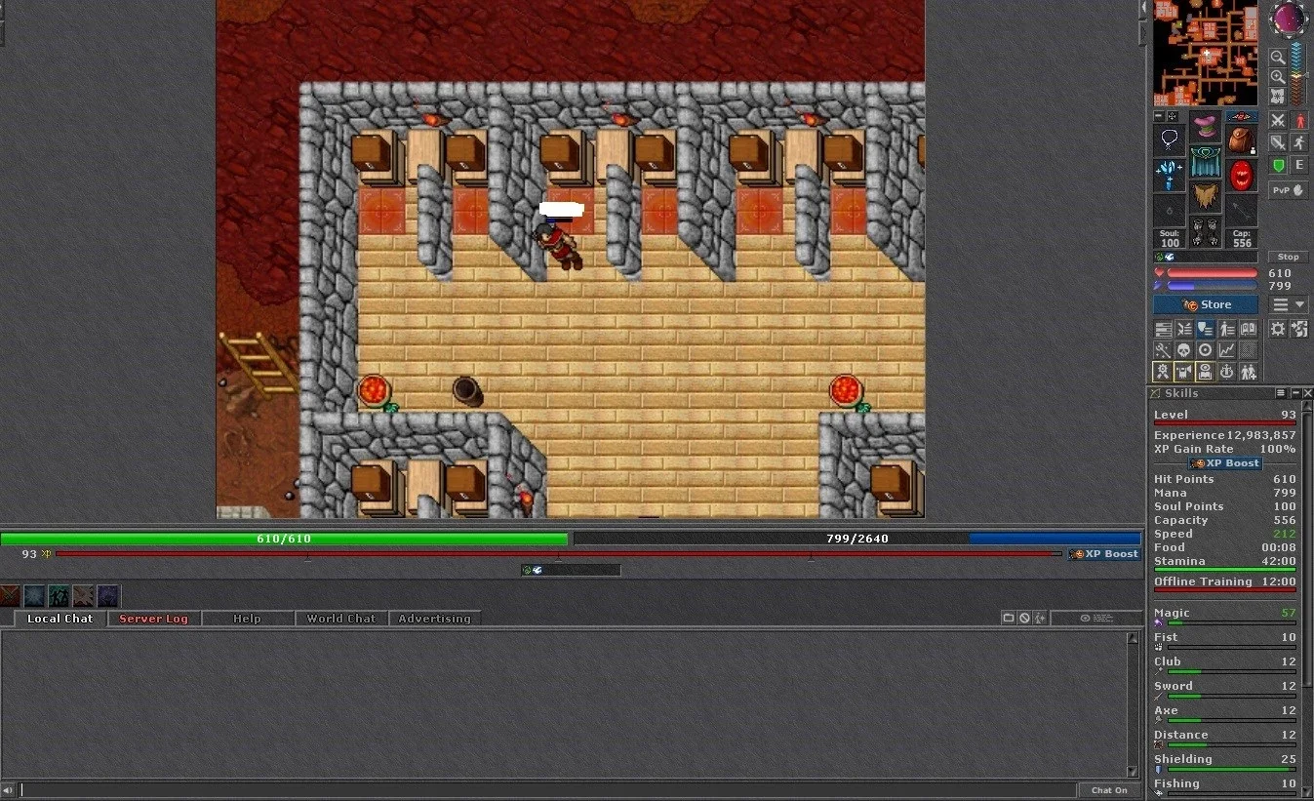1314x801 pixels.
Task: Click the Stop button
Action: click(1289, 257)
